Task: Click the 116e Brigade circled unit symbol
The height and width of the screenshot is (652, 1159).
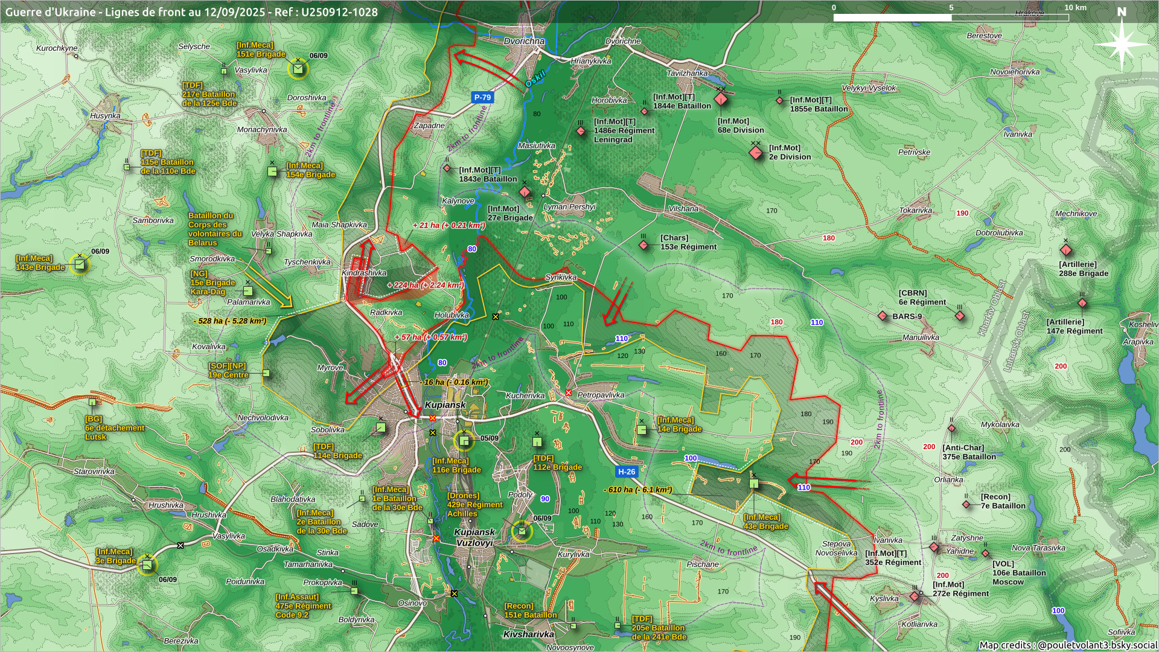Action: point(464,441)
